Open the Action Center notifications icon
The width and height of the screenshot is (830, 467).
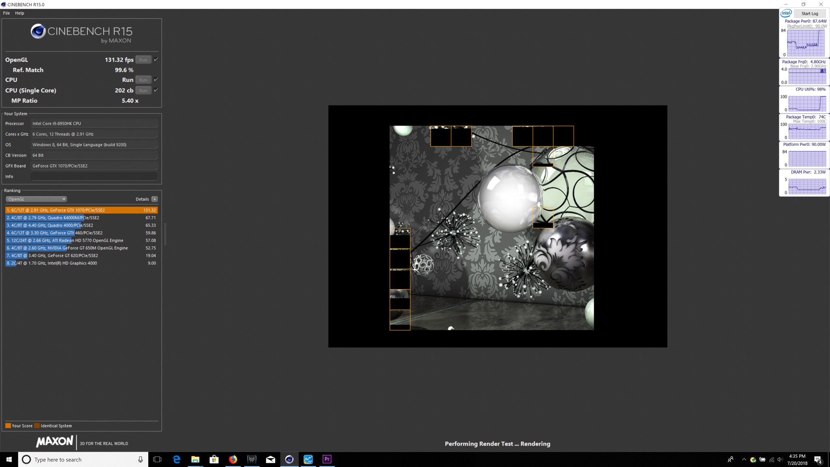coord(818,460)
